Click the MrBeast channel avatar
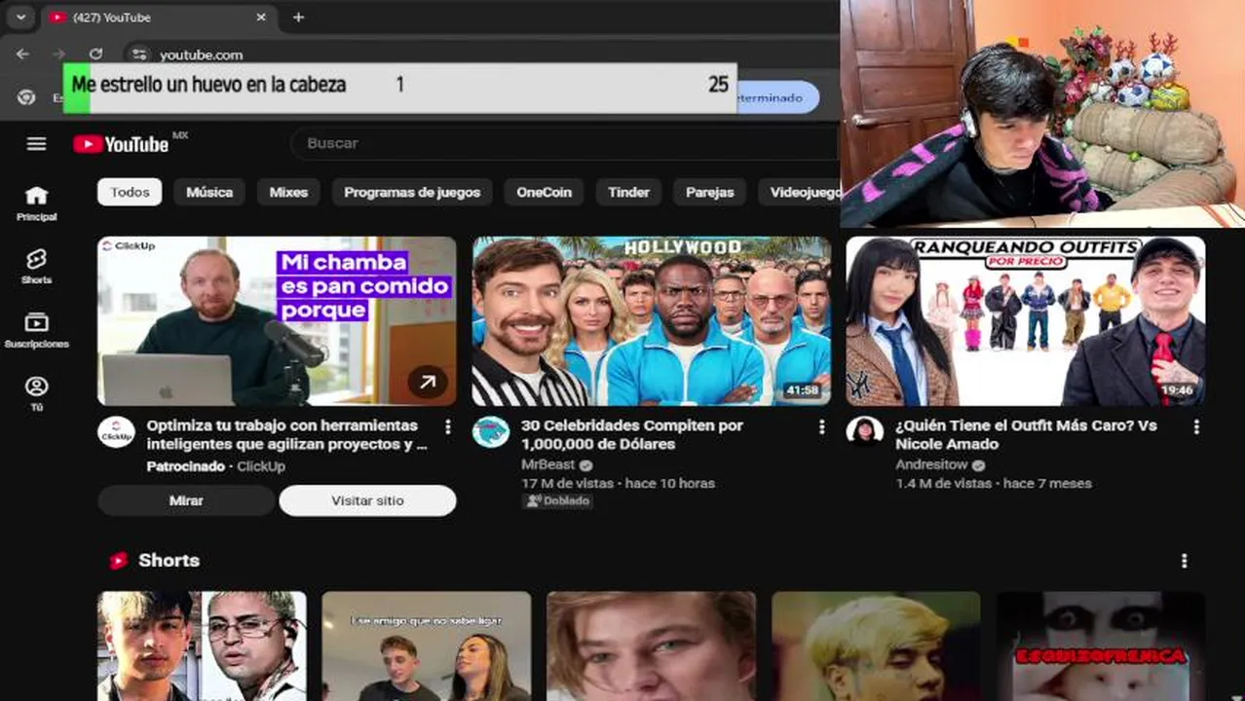 click(x=491, y=432)
